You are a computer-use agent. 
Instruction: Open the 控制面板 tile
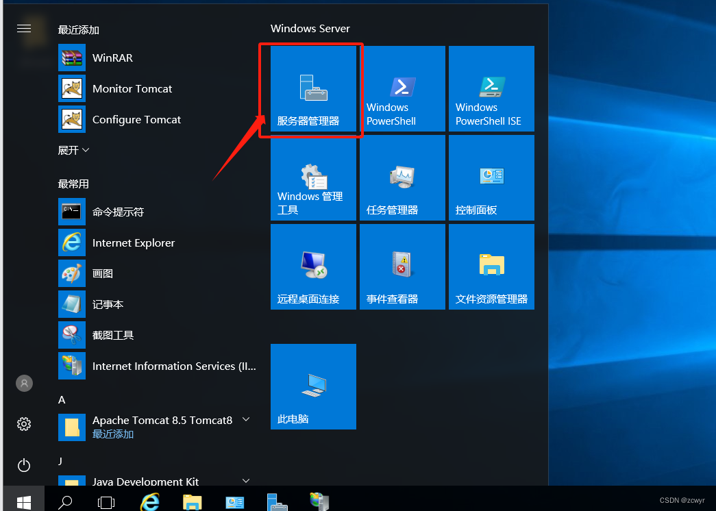click(x=491, y=177)
